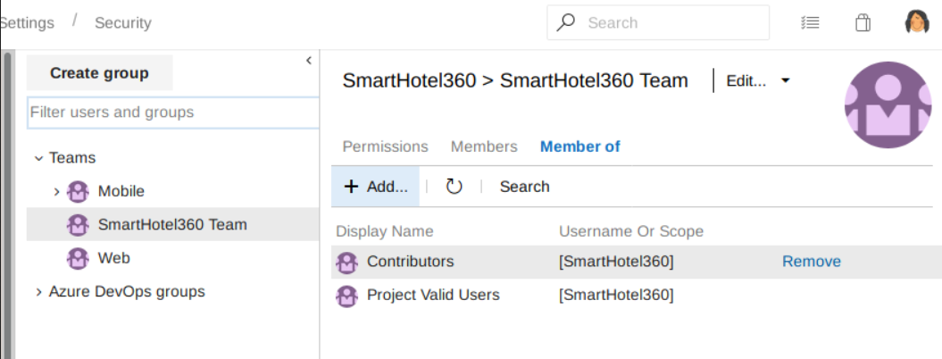
Task: Open the work items list icon
Action: point(810,23)
